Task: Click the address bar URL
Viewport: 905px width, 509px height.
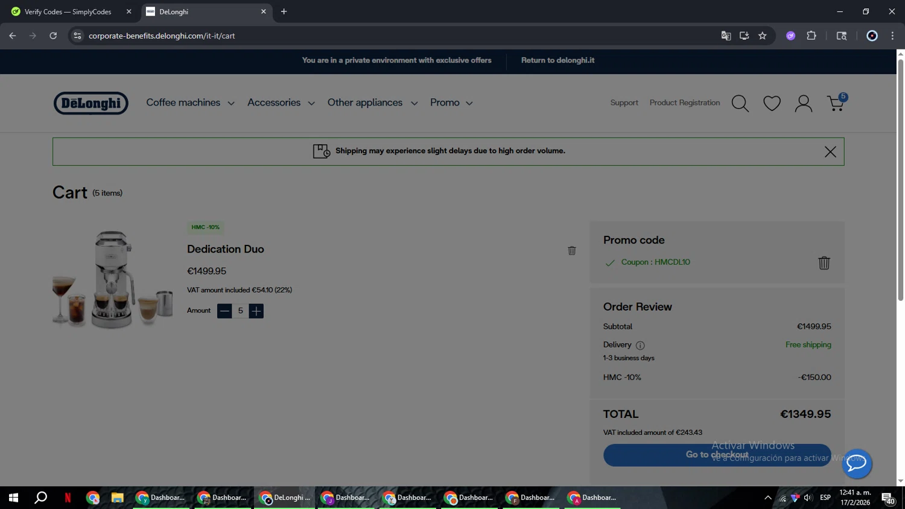Action: point(162,36)
